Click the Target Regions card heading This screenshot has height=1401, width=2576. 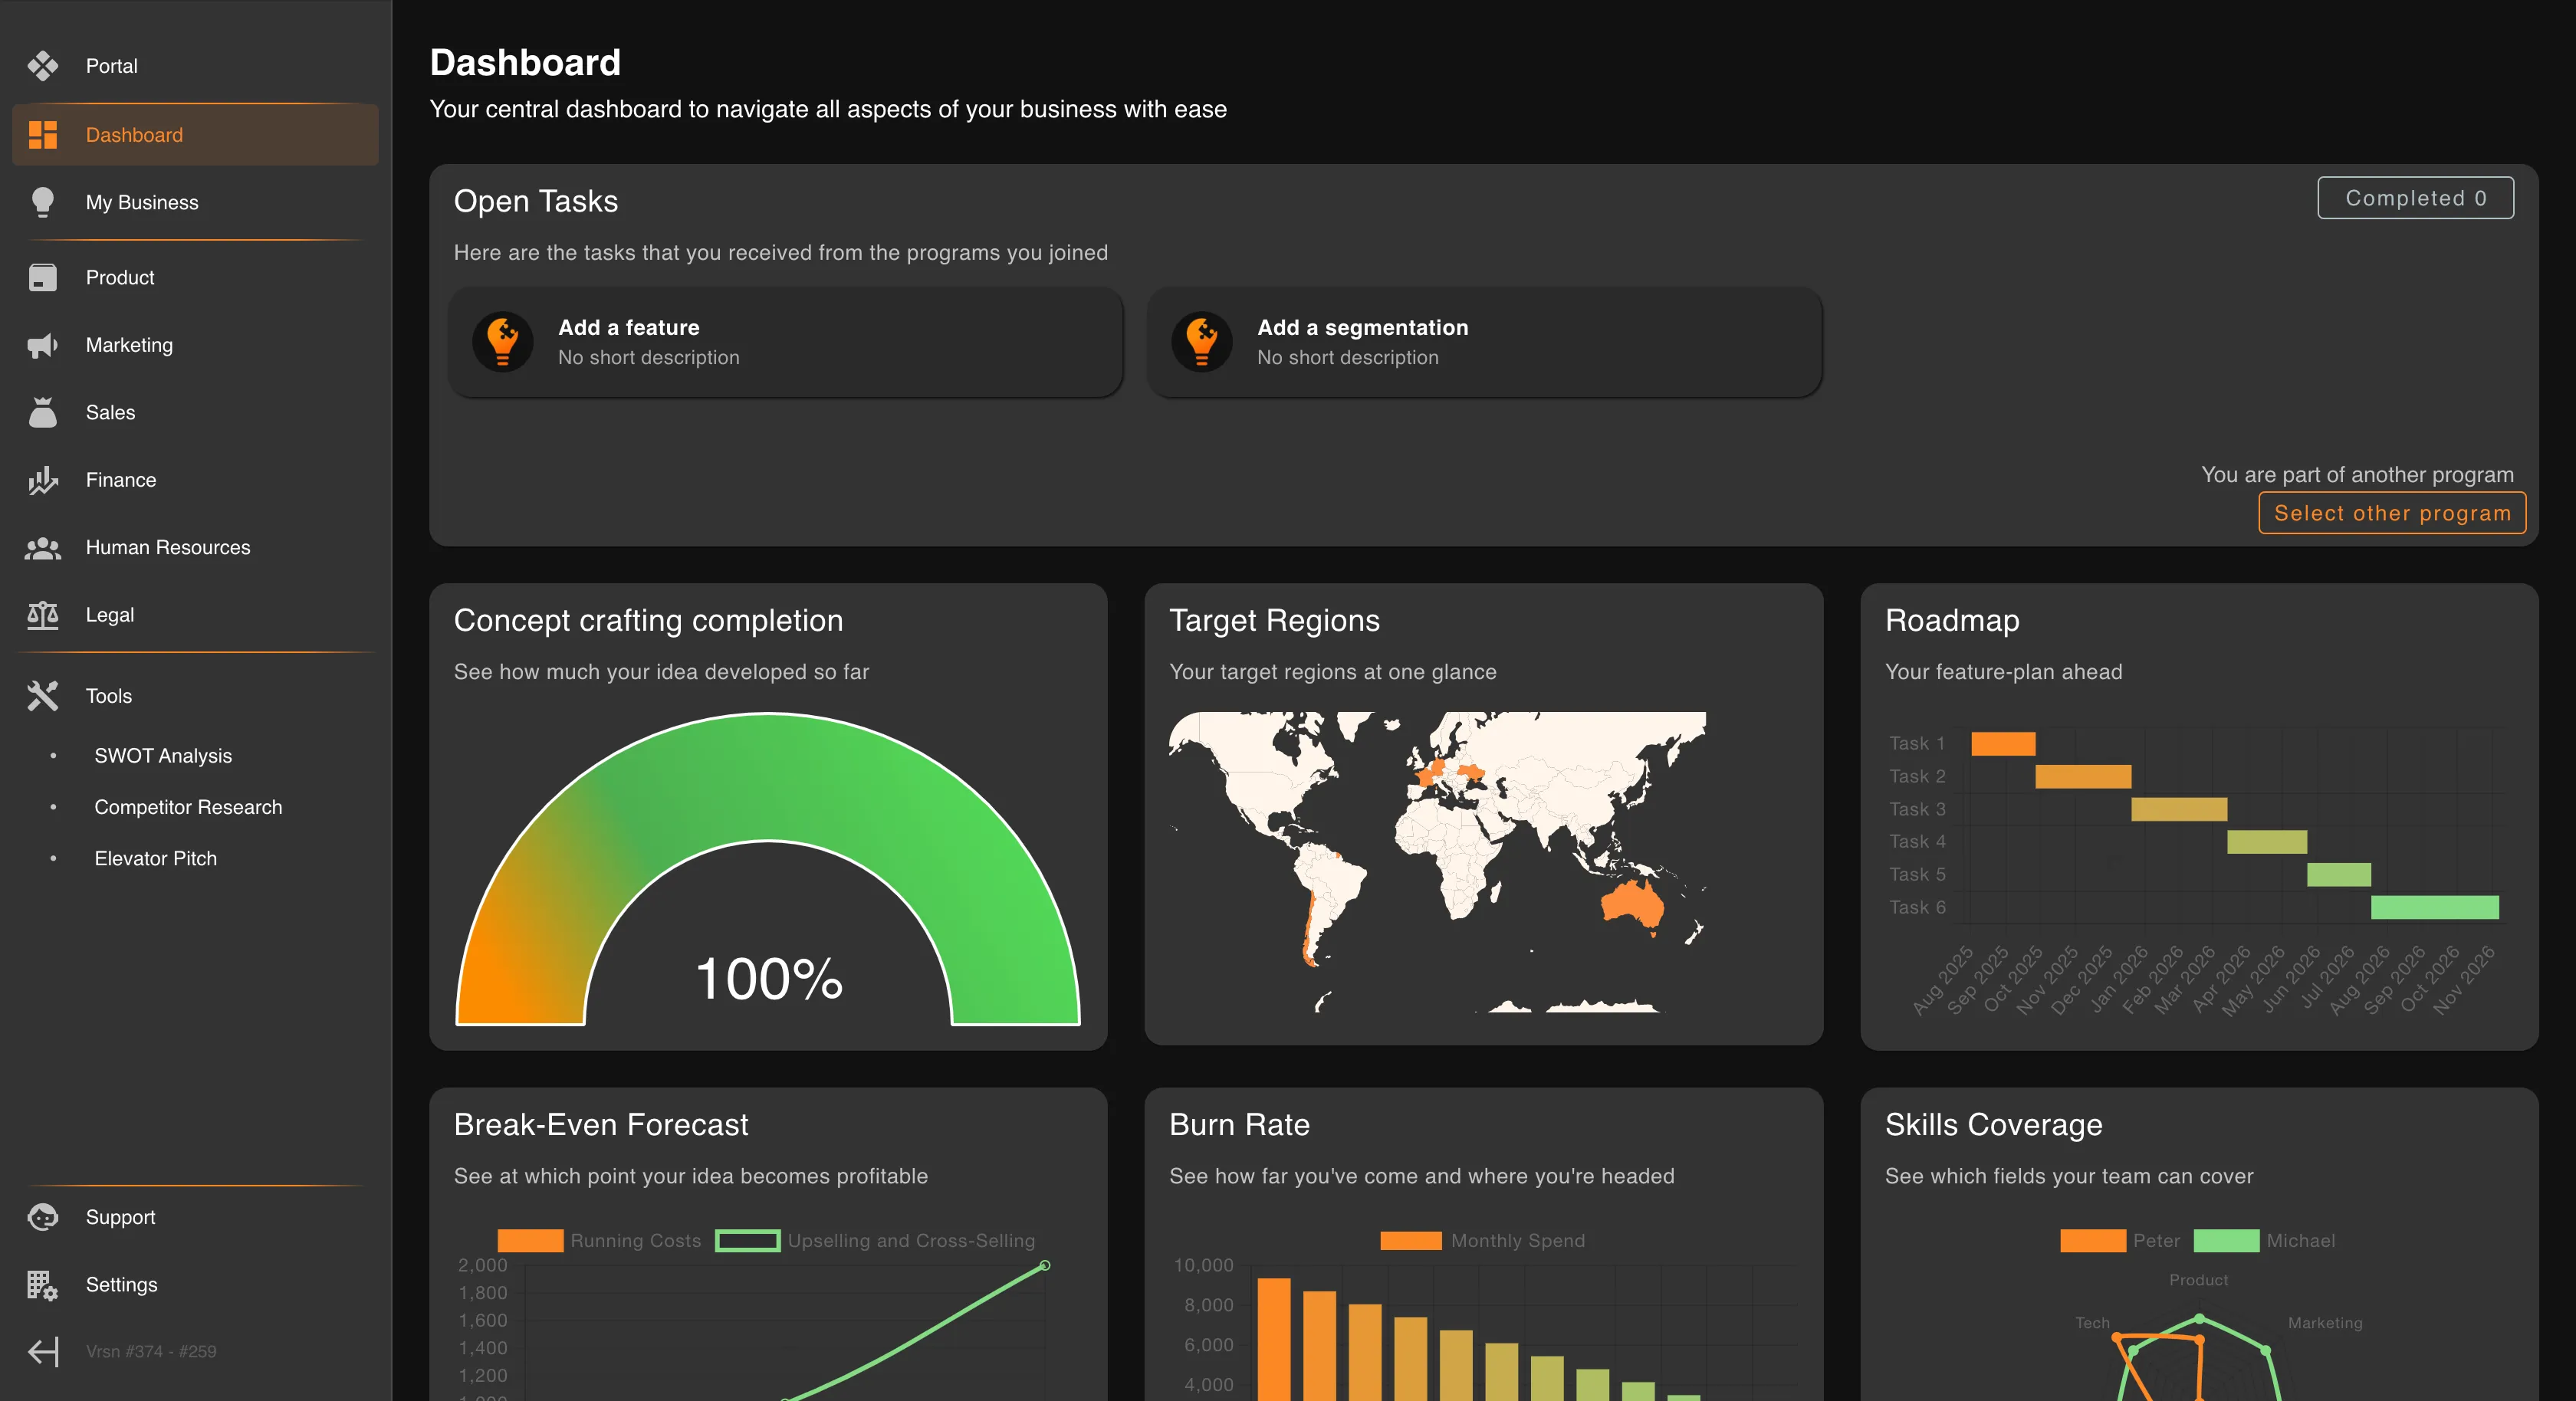(1274, 620)
